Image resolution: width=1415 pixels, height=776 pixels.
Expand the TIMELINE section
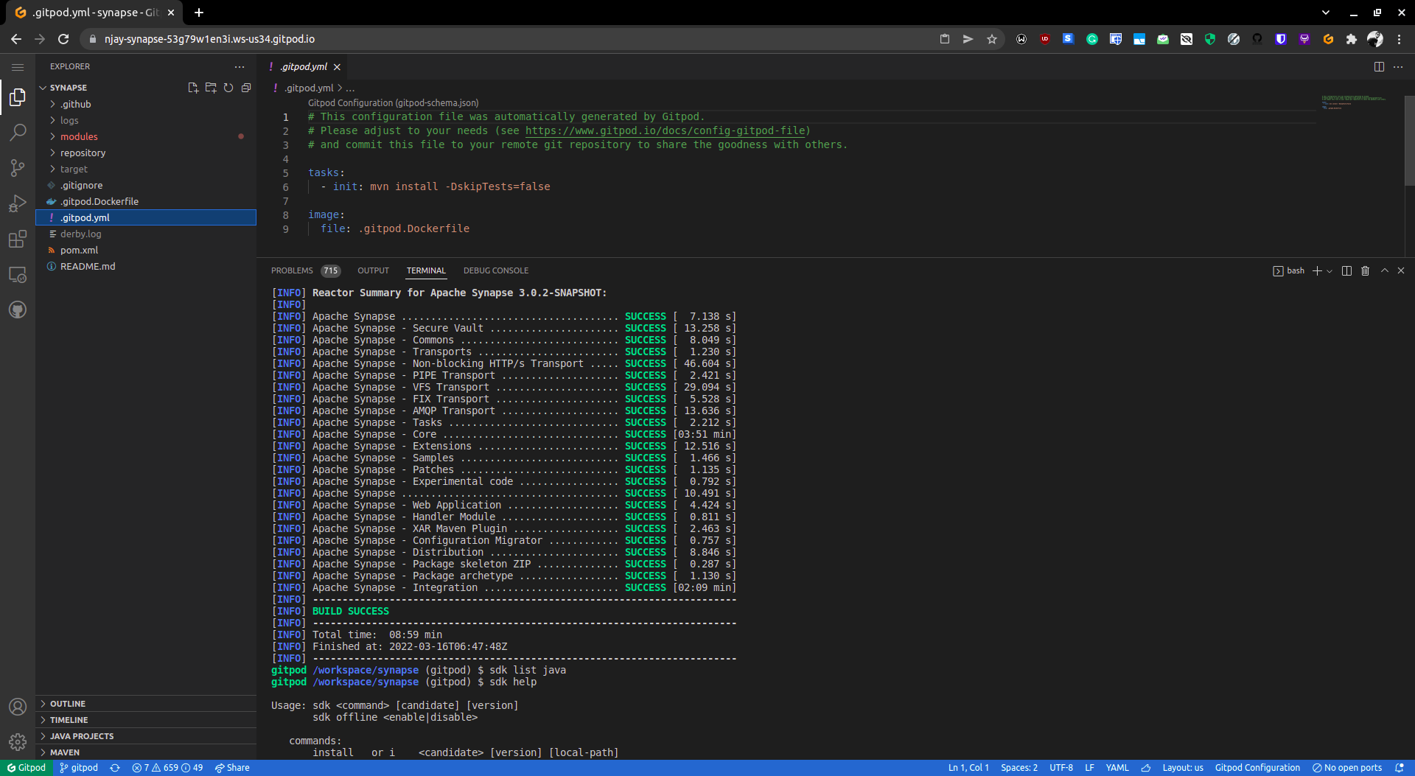point(146,720)
